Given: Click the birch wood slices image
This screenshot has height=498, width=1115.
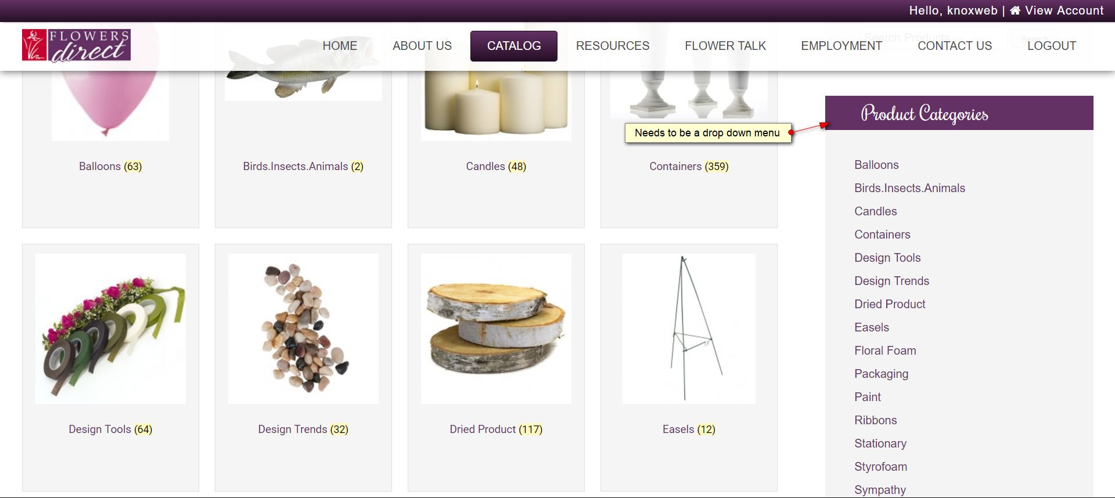Looking at the screenshot, I should (x=496, y=329).
